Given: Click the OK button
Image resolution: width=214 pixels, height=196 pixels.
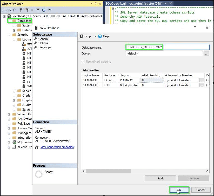Looking at the screenshot, I should tap(179, 190).
